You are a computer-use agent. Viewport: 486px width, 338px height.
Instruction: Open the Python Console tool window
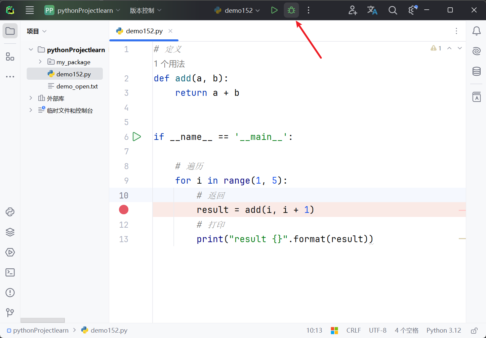click(x=10, y=212)
